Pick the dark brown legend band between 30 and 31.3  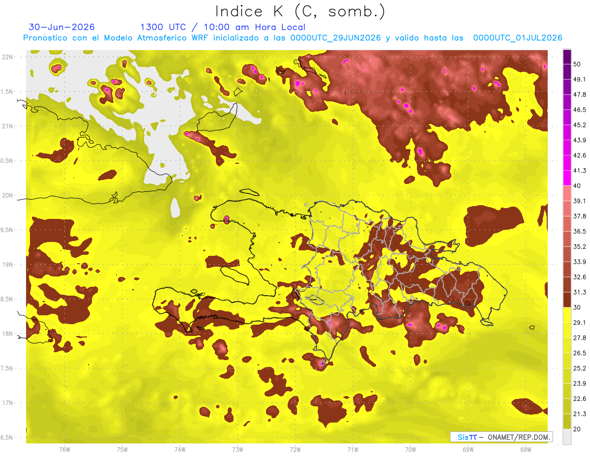click(567, 300)
